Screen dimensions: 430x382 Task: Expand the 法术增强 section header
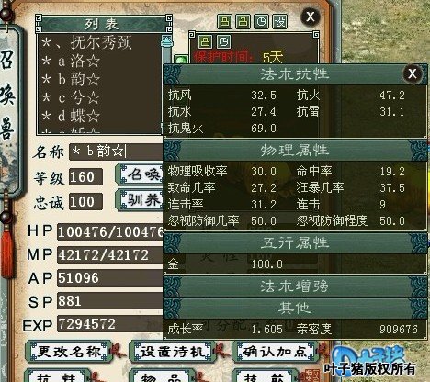click(x=295, y=286)
